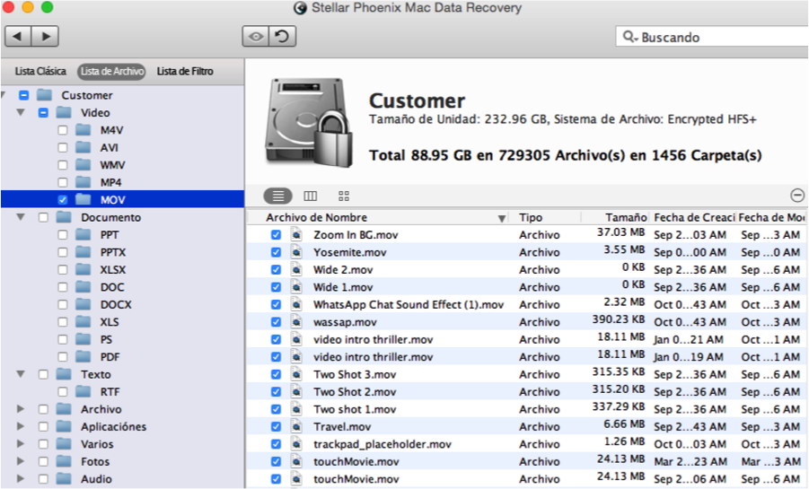Viewport: 809px width, 489px height.
Task: Select the Two shot 1.mov file name
Action: pyautogui.click(x=355, y=409)
